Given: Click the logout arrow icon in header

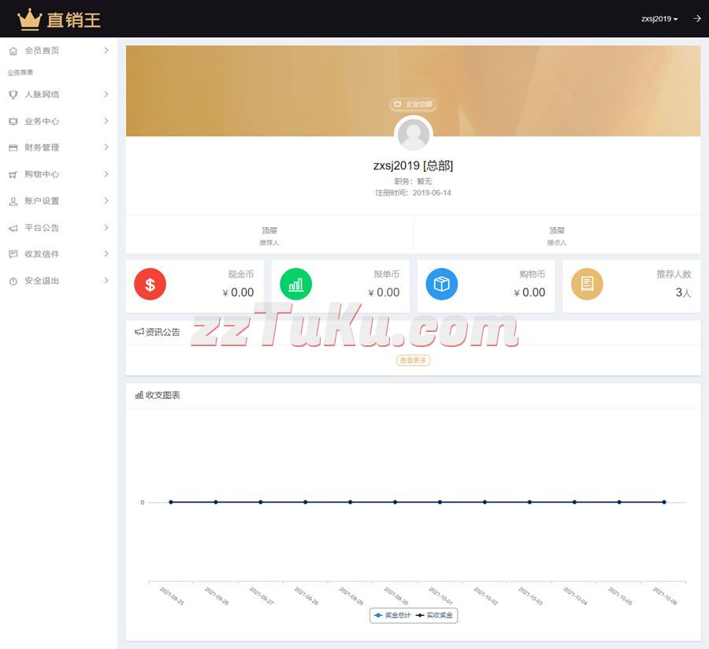Looking at the screenshot, I should [x=696, y=18].
